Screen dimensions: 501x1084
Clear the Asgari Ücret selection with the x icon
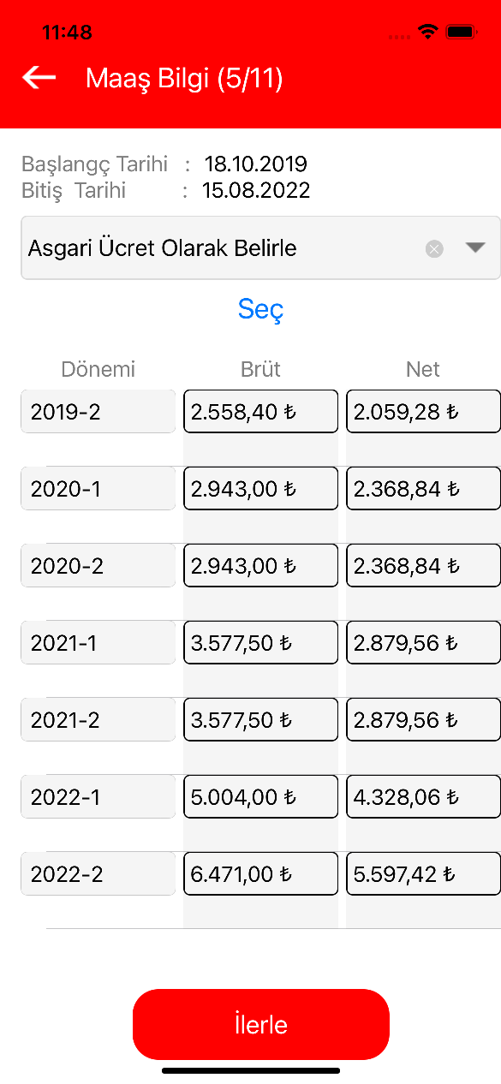[x=435, y=249]
